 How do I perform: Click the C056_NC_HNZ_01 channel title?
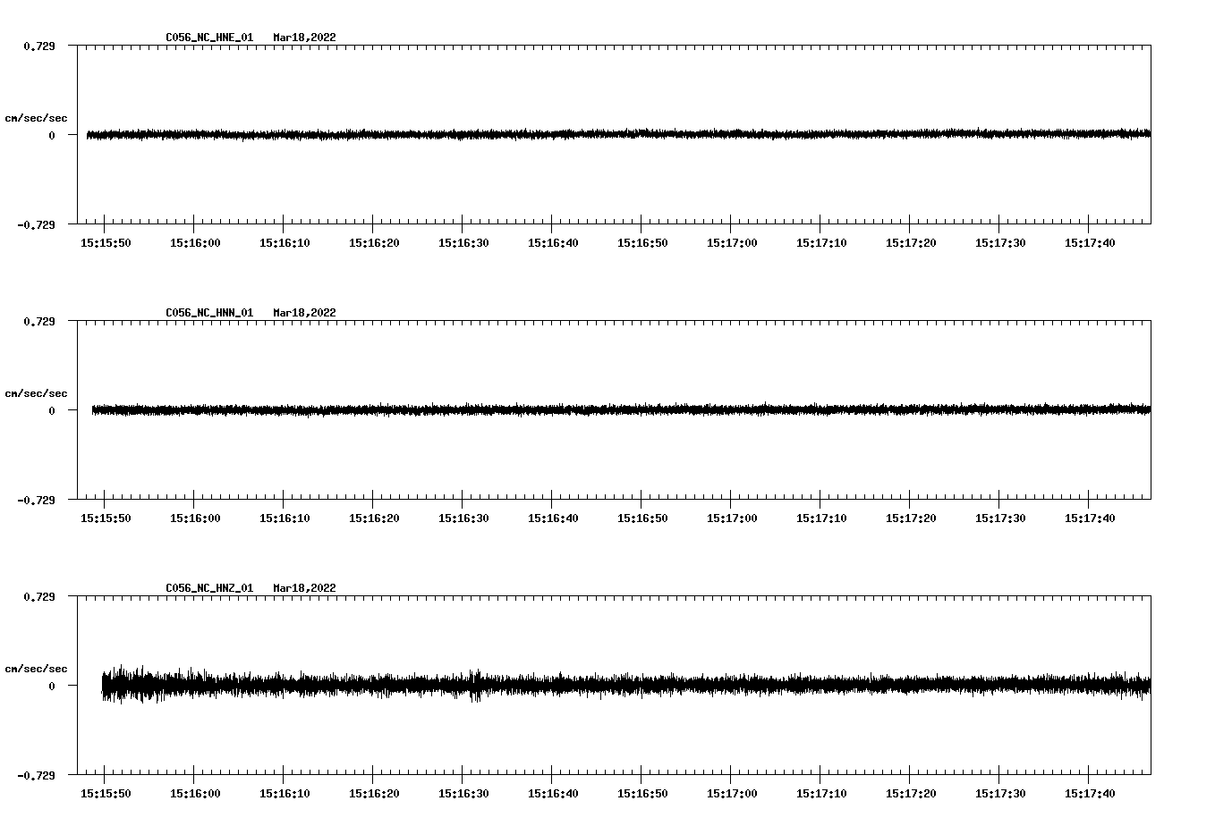click(x=208, y=588)
